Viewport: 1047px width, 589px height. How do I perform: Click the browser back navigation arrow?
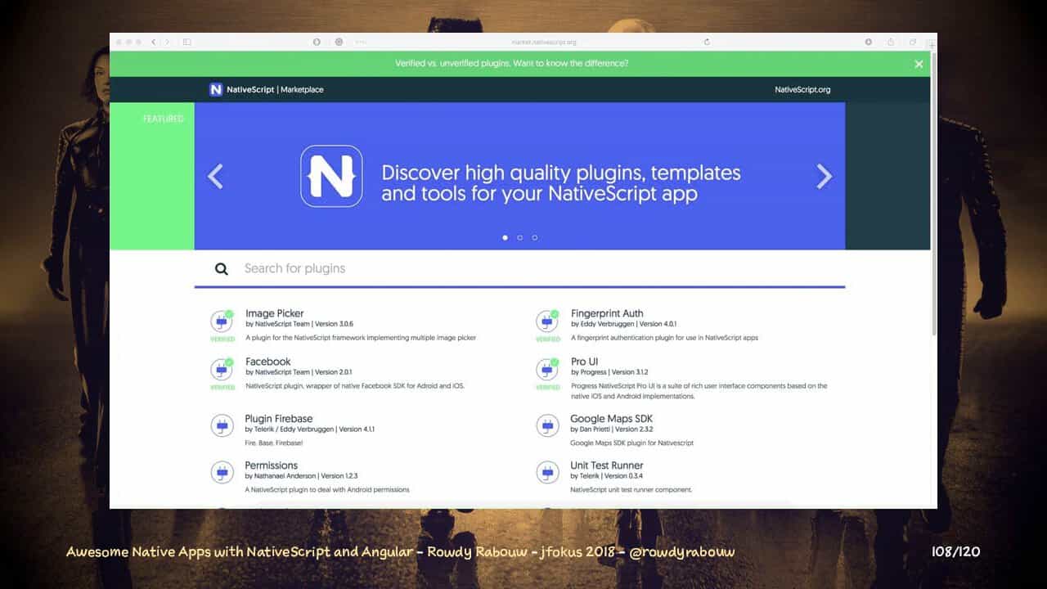click(153, 42)
